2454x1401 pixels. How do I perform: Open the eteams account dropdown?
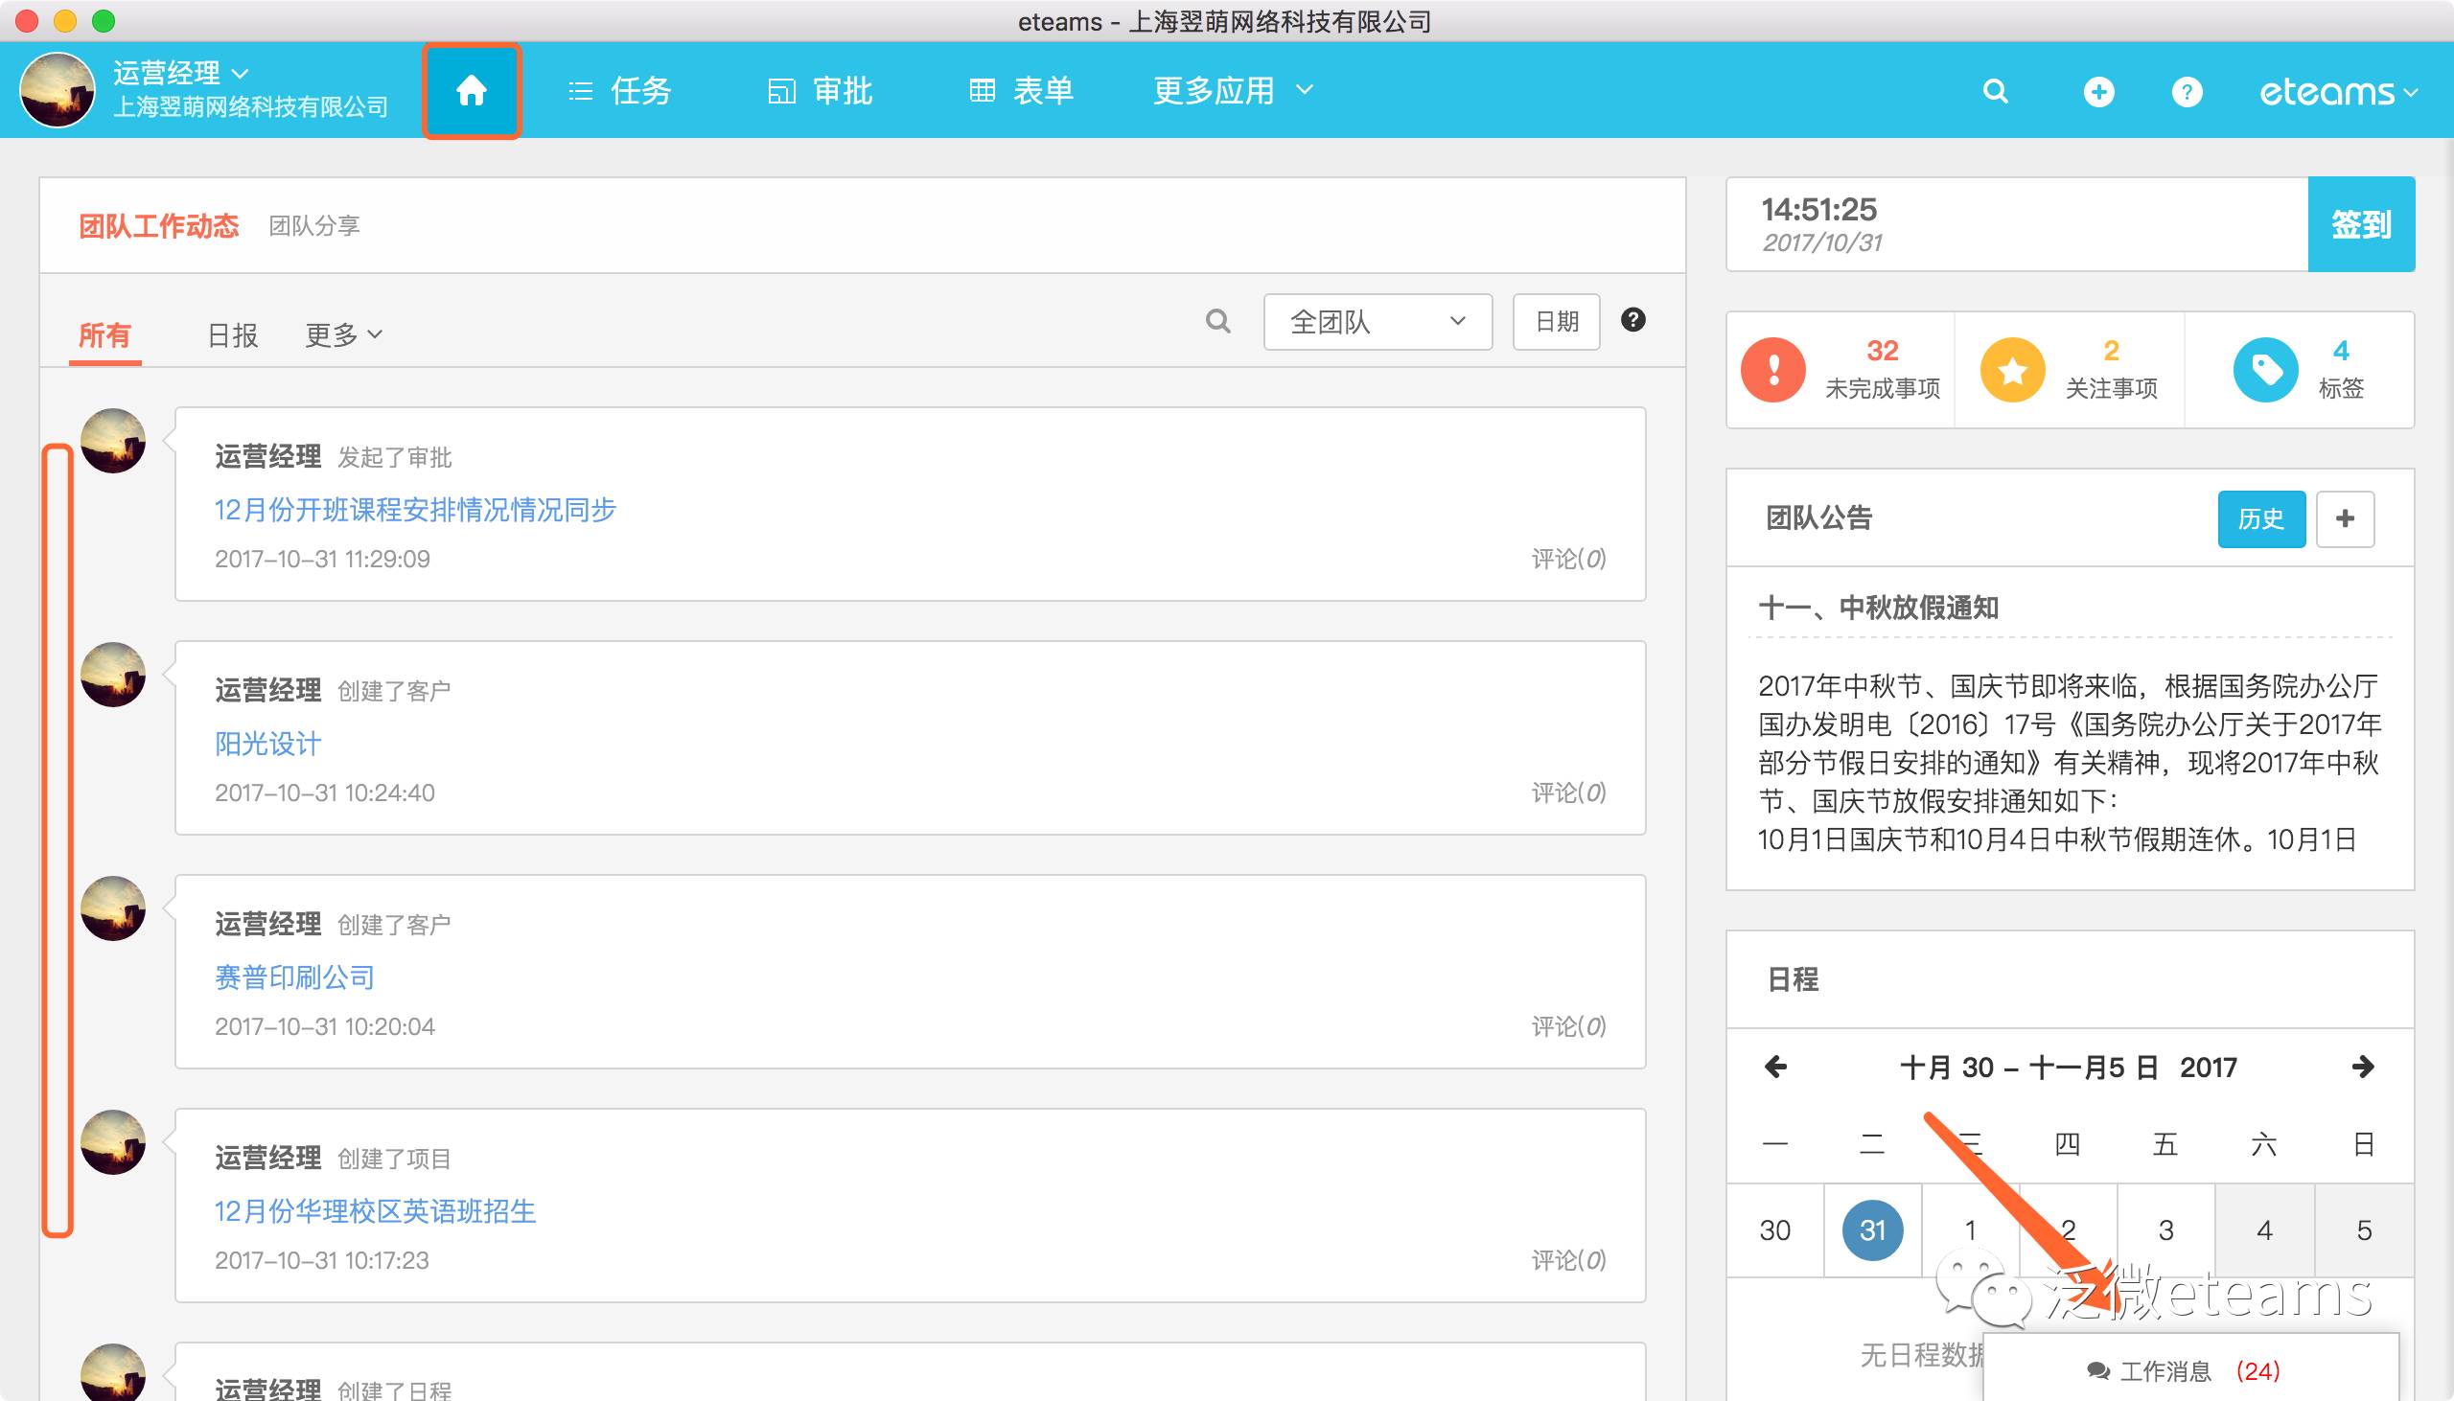coord(2337,92)
